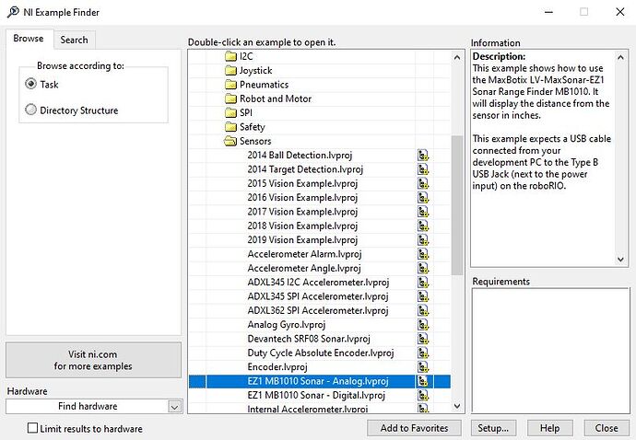636x440 pixels.
Task: Click project icon for 2017 Vision Example.lvproj
Action: tap(423, 212)
